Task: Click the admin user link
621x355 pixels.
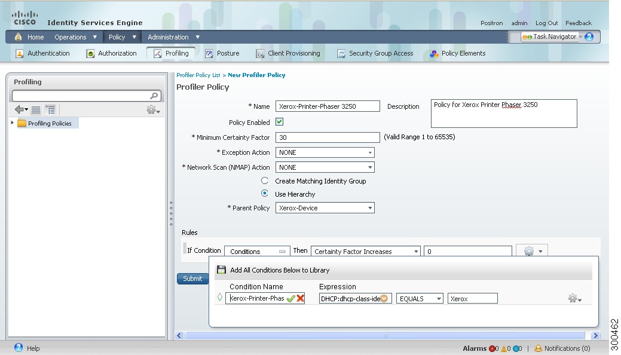Action: click(x=519, y=23)
